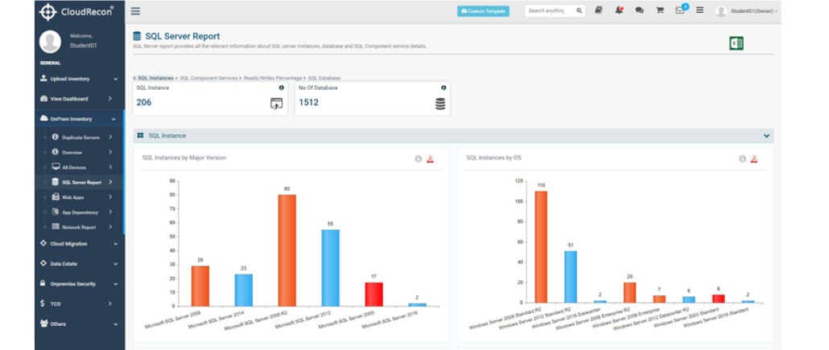Click info icon on No Of Database card
This screenshot has height=350, width=829.
point(443,88)
